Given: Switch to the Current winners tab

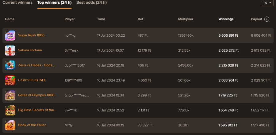Looking at the screenshot, I should coord(17,3).
